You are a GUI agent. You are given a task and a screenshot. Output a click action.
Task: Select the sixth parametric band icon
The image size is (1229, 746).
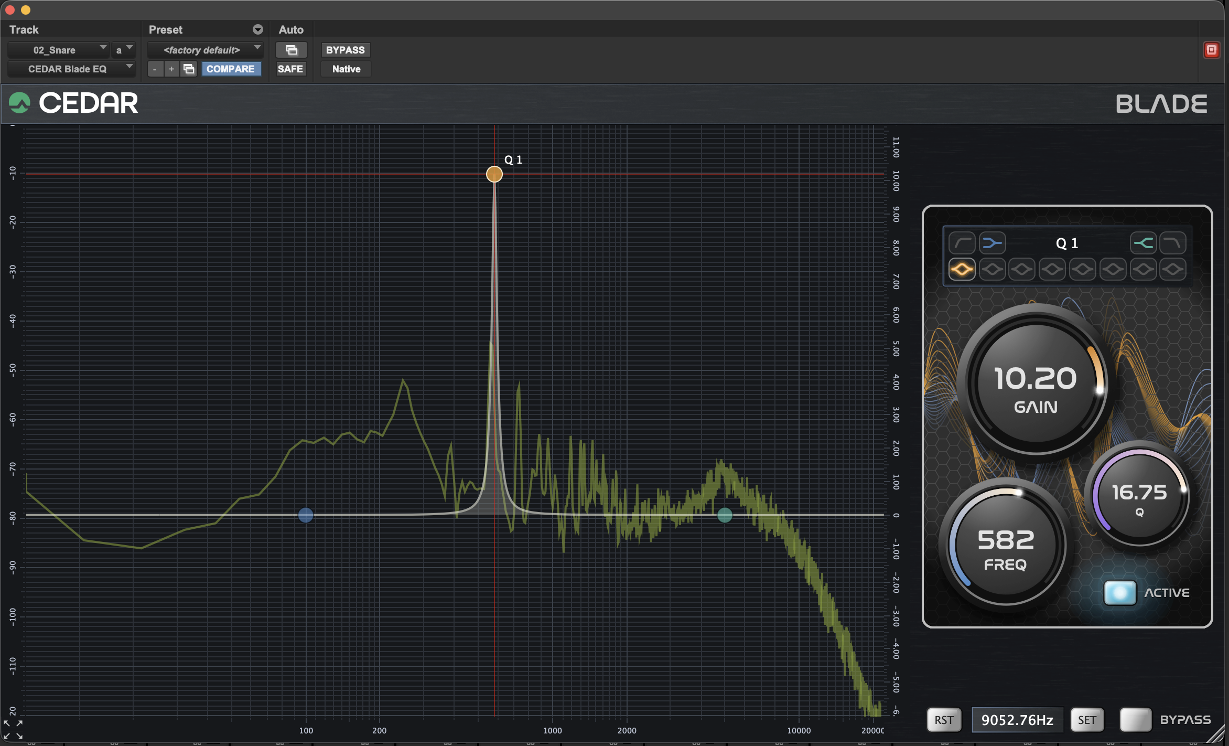pos(1113,270)
